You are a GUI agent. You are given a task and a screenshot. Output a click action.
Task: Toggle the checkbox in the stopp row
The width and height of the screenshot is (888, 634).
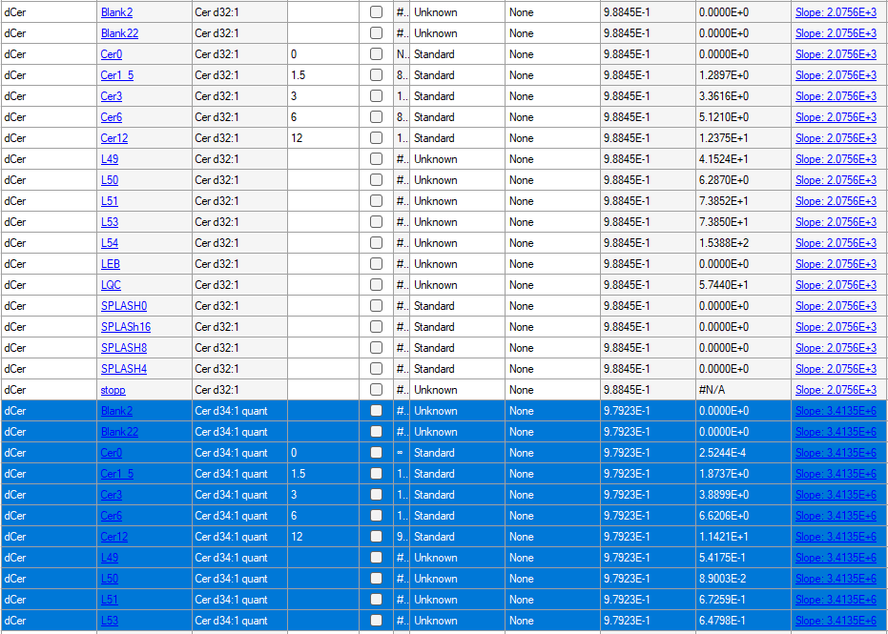(x=376, y=390)
